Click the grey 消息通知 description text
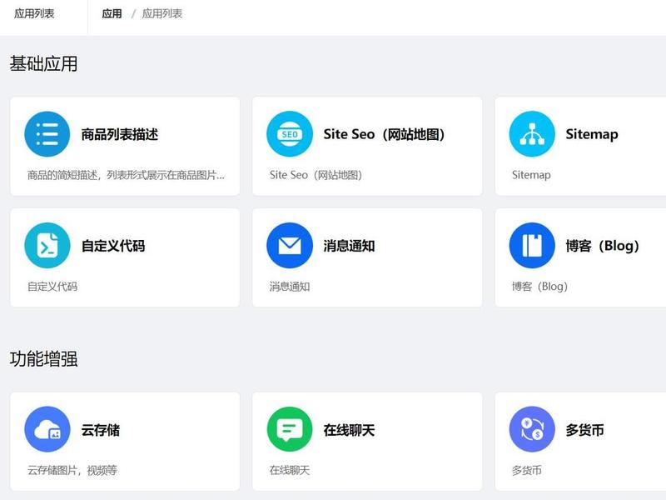Viewport: 666px width, 500px height. point(290,287)
